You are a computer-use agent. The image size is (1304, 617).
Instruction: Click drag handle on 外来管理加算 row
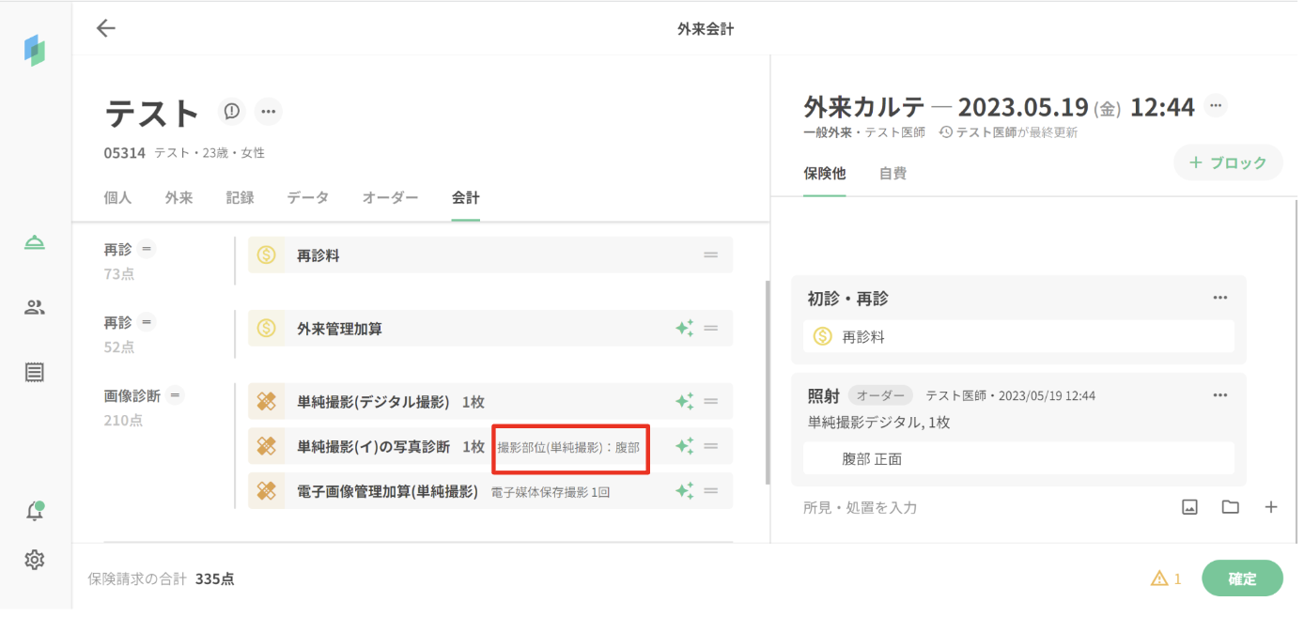click(x=711, y=328)
